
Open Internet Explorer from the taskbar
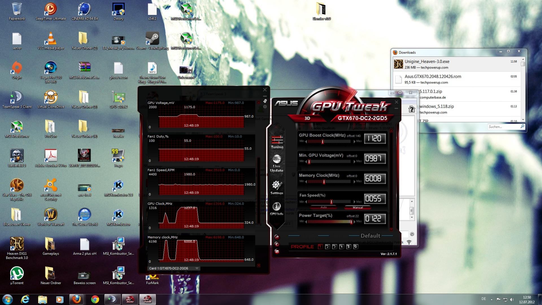click(x=25, y=299)
